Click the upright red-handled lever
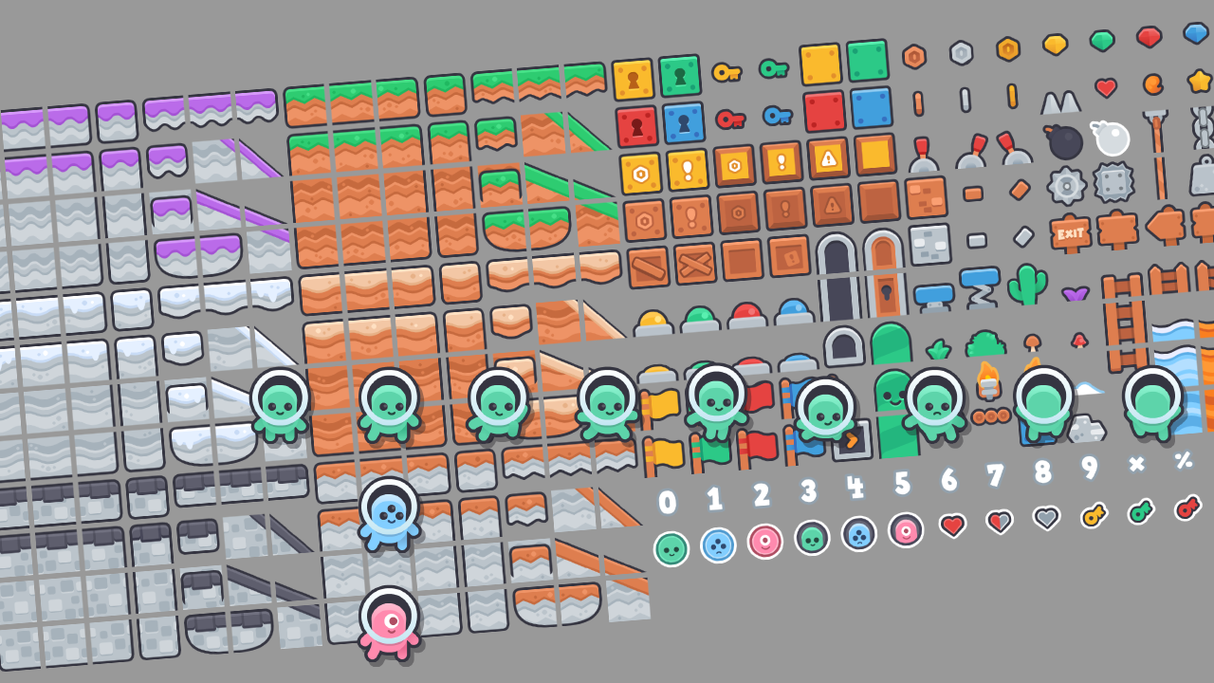This screenshot has width=1214, height=683. (x=923, y=155)
